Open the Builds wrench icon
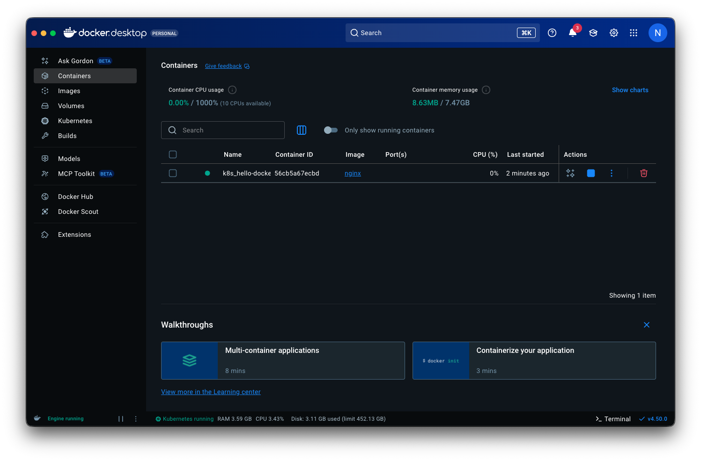This screenshot has width=701, height=461. click(x=45, y=136)
